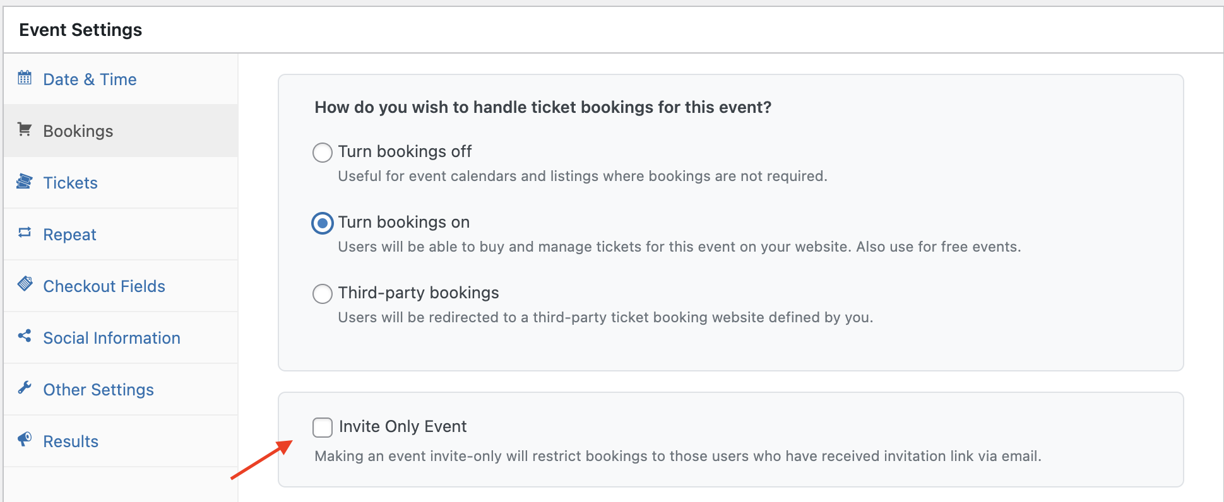Click the megaphone icon beside Results

(x=25, y=440)
